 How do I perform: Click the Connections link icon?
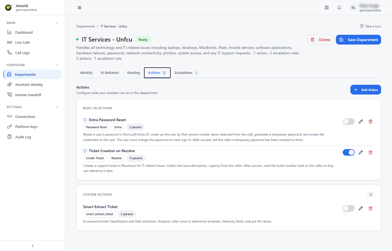pyautogui.click(x=10, y=117)
